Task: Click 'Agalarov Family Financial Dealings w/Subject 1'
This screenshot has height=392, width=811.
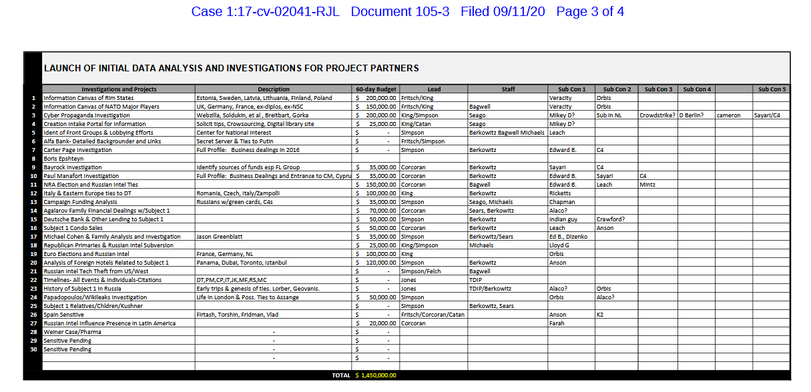Action: [x=119, y=211]
